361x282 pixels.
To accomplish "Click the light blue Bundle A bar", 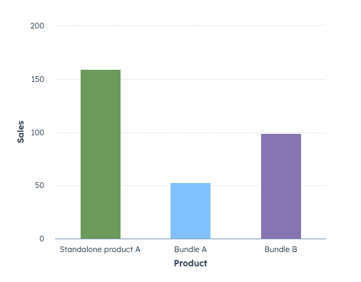I will coord(190,211).
